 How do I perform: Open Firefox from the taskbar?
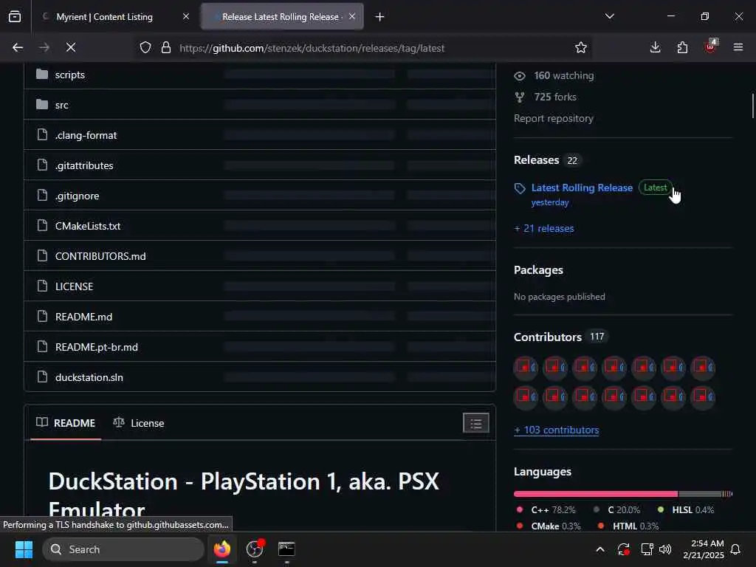221,549
